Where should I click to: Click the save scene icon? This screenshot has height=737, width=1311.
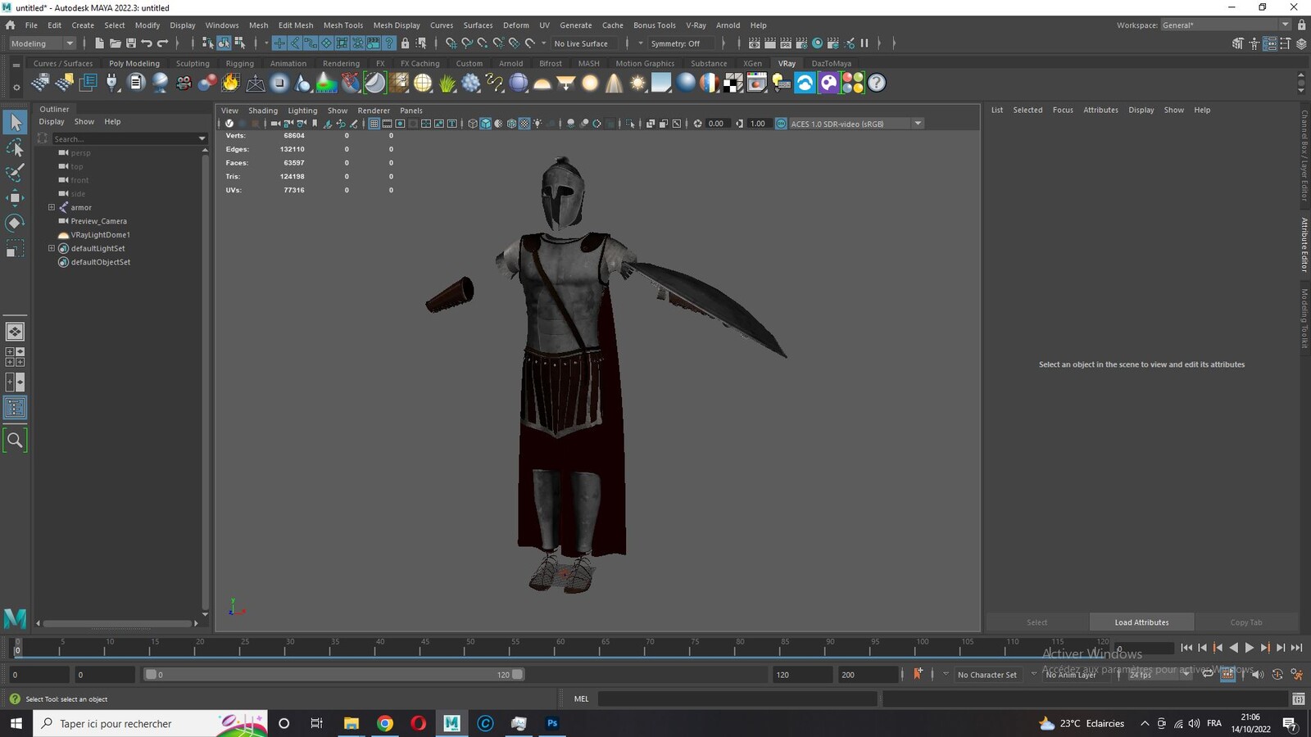click(x=131, y=43)
